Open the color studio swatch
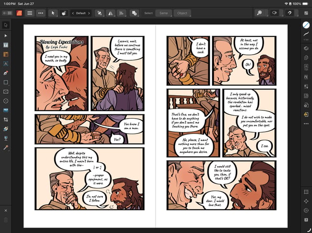This screenshot has height=233, width=312. 306,25
